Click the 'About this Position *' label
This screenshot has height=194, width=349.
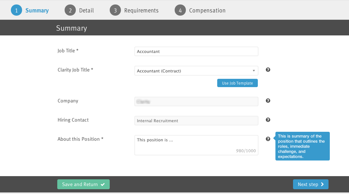(80, 139)
